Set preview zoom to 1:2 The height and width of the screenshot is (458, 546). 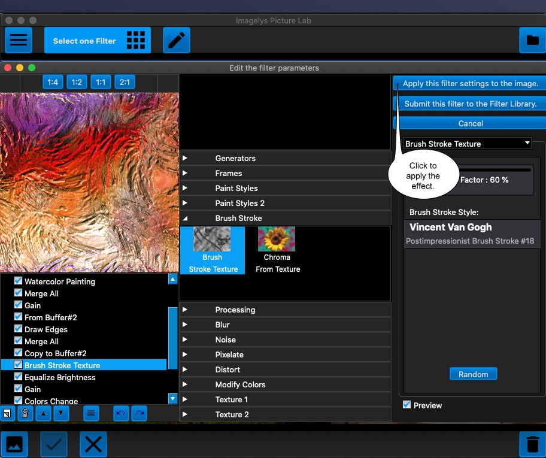pyautogui.click(x=77, y=82)
